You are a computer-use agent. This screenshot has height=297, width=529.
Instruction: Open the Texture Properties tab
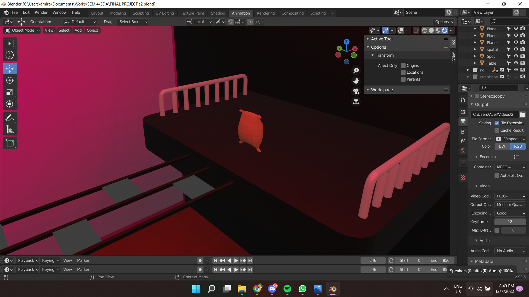pos(463,177)
